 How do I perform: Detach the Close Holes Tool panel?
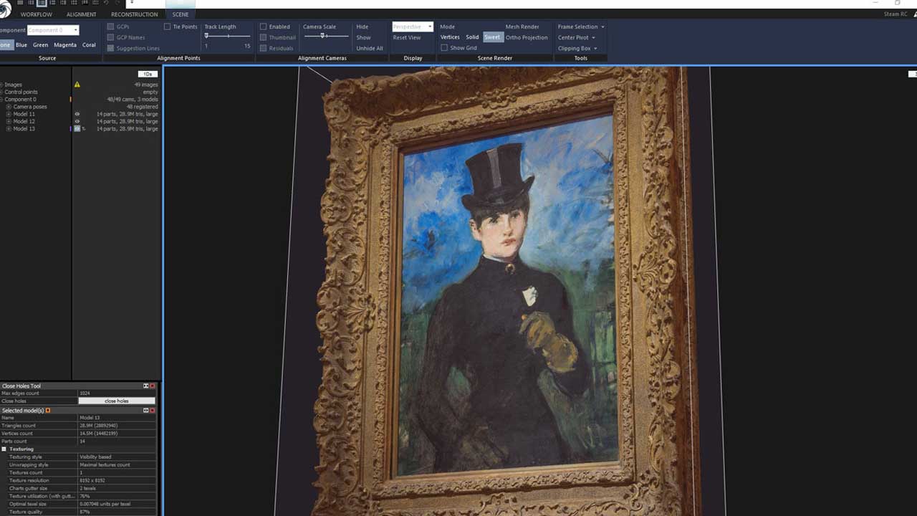(145, 386)
